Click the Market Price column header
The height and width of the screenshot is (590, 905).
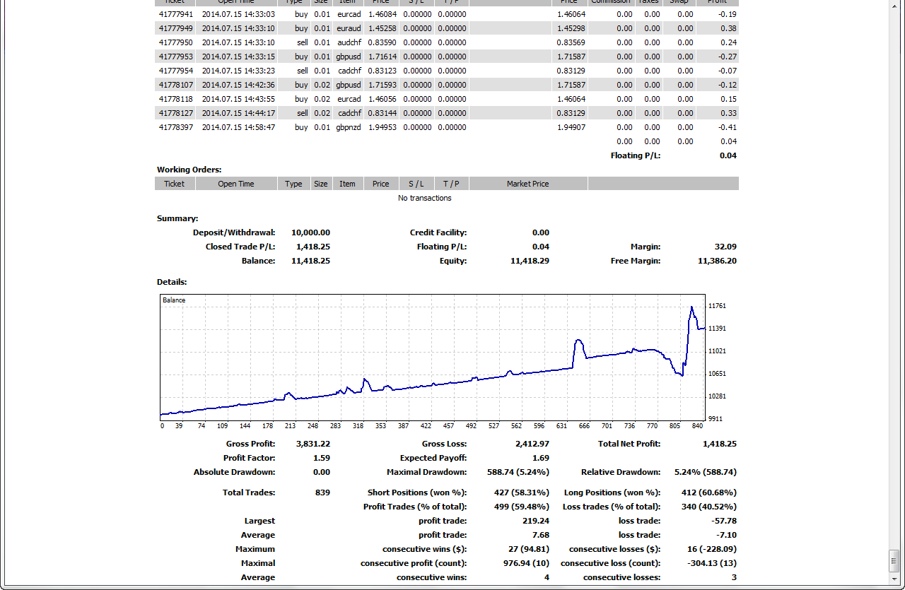pyautogui.click(x=527, y=184)
